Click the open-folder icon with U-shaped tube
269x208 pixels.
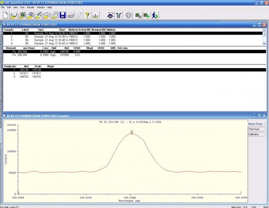tap(13, 15)
